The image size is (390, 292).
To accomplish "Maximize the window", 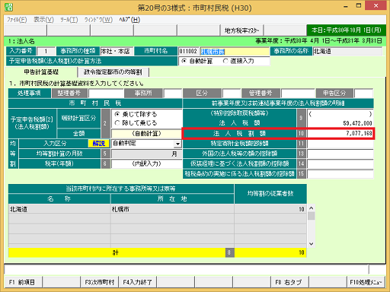I will [359, 5].
